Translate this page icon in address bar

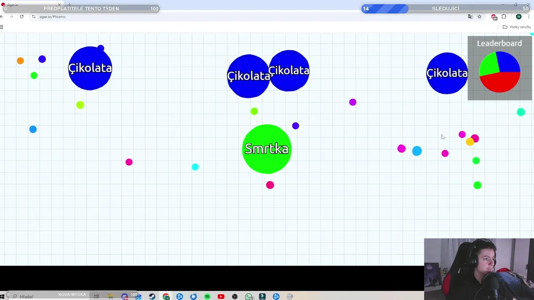click(x=470, y=17)
